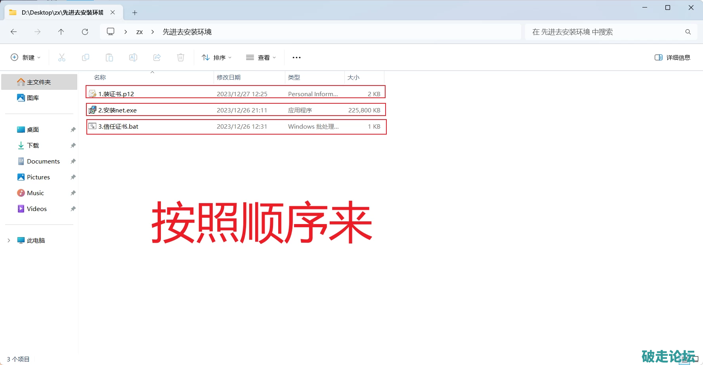
Task: Open the 排序 sort dropdown
Action: [x=217, y=57]
